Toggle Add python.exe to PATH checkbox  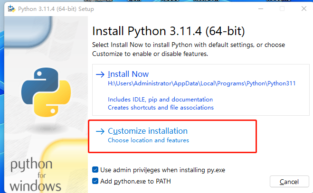95,181
